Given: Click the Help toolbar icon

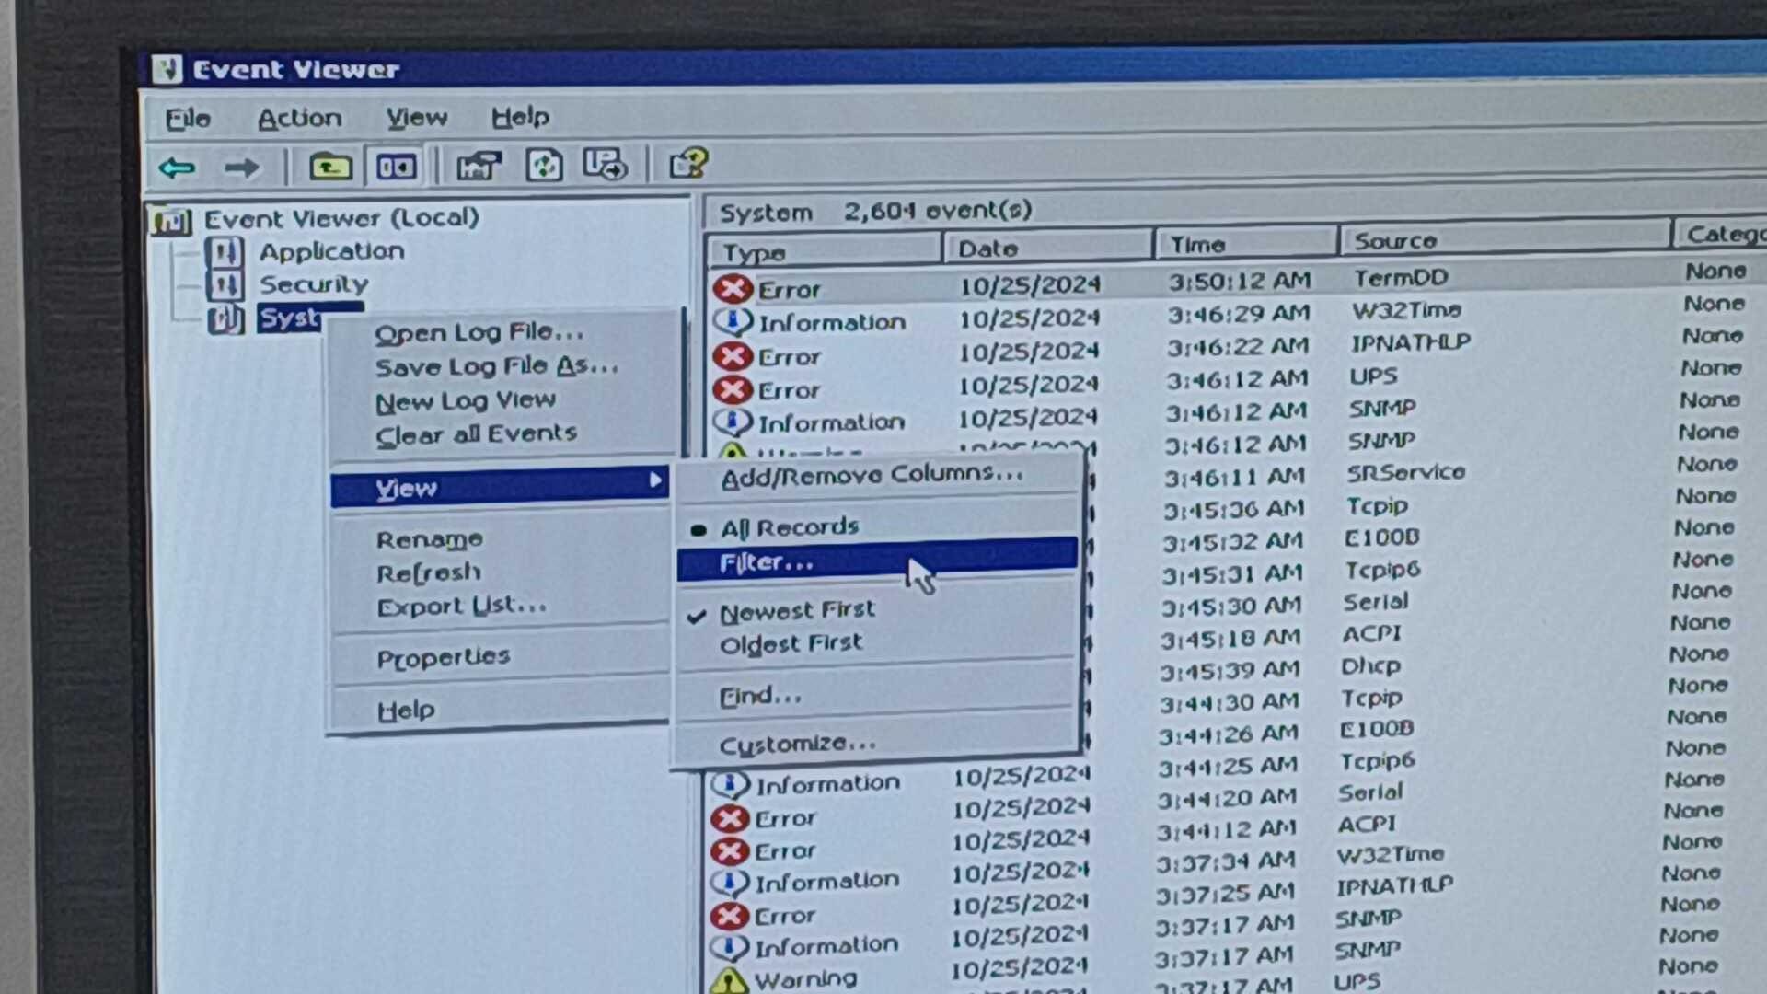Looking at the screenshot, I should (x=688, y=164).
